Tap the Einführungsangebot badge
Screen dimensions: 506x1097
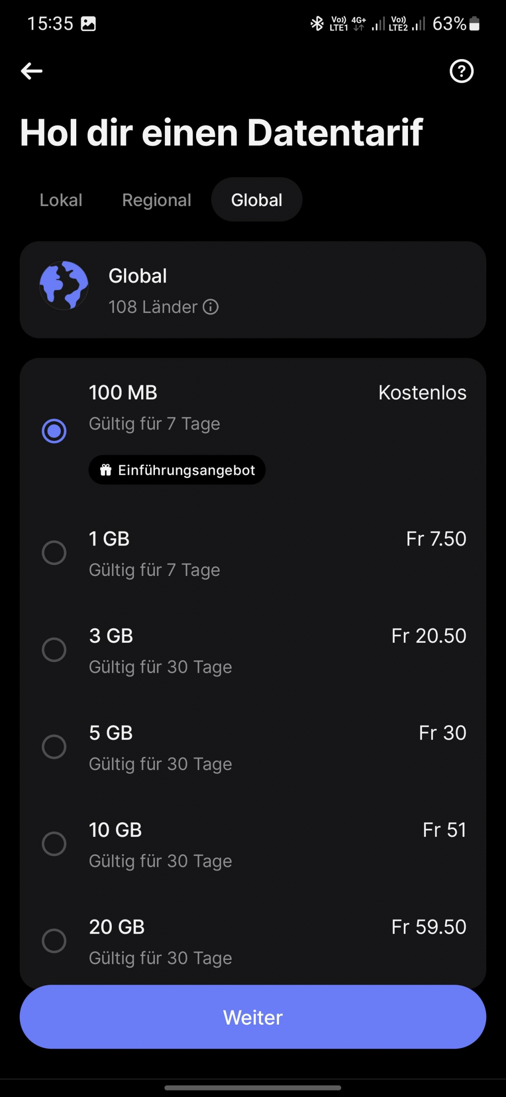point(177,470)
